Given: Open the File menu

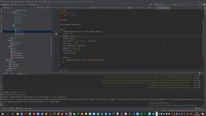Looking at the screenshot, I should point(5,2).
